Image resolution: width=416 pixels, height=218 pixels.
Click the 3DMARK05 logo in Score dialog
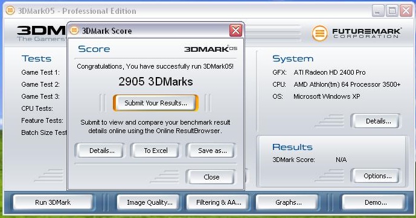tap(211, 49)
